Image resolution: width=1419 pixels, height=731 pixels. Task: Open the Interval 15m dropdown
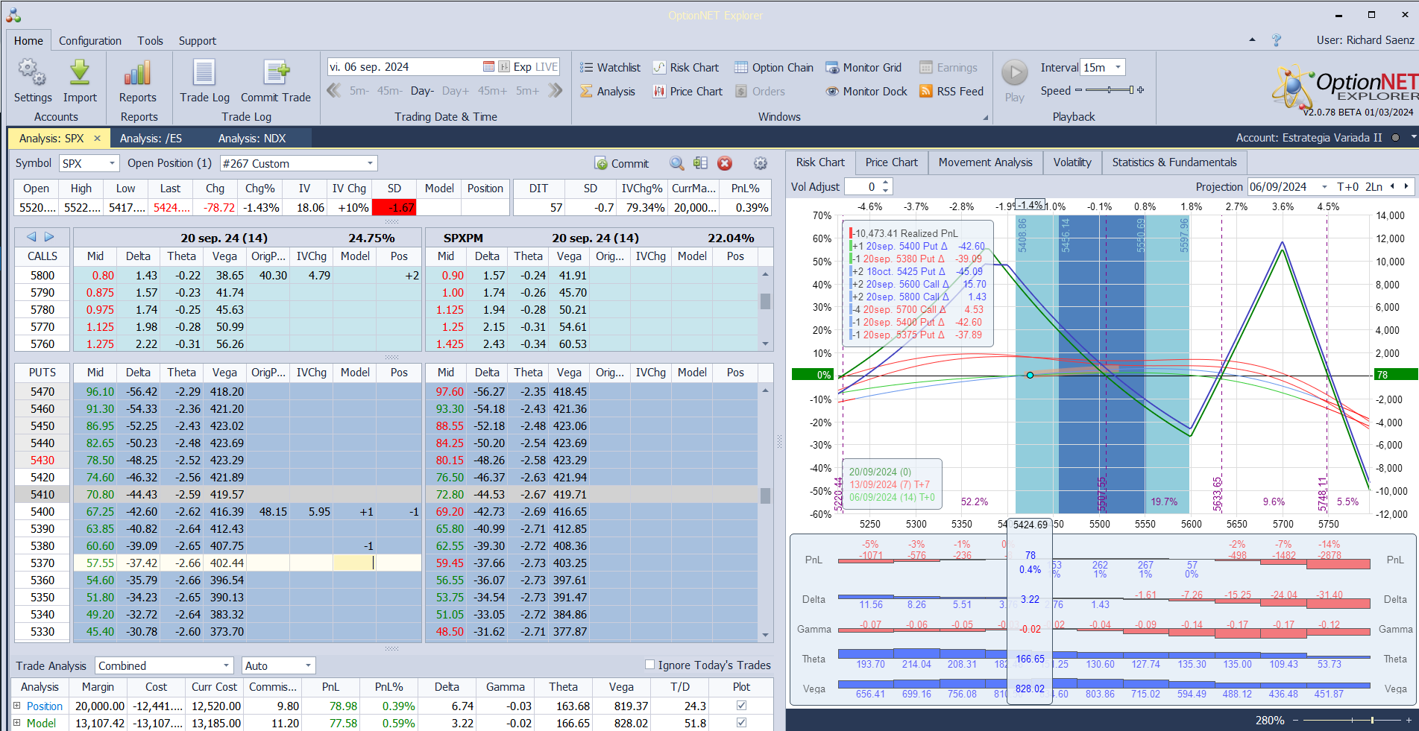pyautogui.click(x=1118, y=67)
